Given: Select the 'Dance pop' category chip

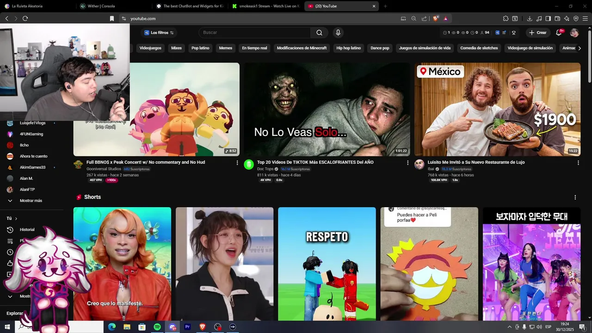Looking at the screenshot, I should (380, 48).
